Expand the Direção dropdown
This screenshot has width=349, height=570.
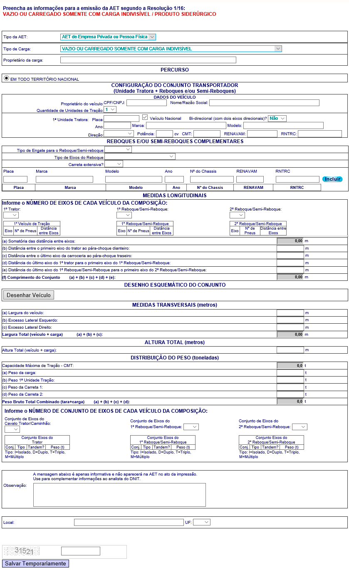(x=119, y=134)
